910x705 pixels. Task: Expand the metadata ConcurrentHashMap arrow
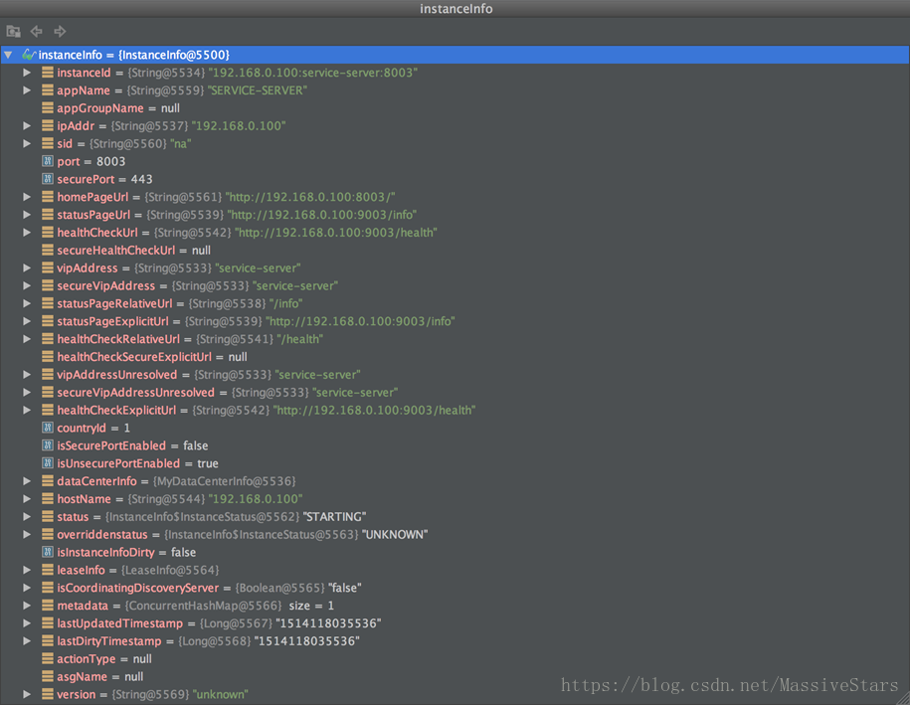27,606
